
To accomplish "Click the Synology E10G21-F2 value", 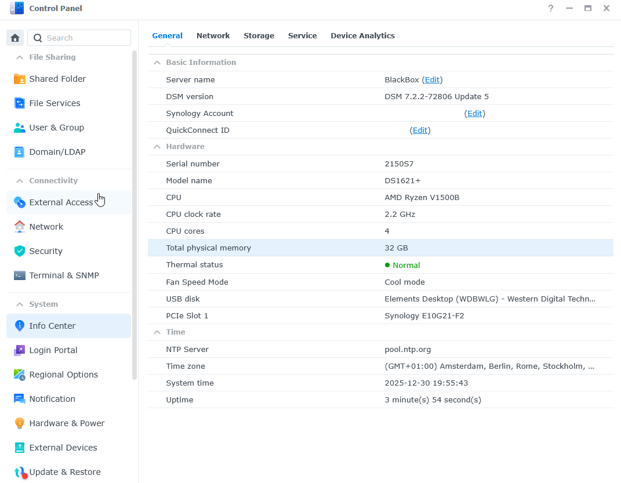I will coord(424,316).
